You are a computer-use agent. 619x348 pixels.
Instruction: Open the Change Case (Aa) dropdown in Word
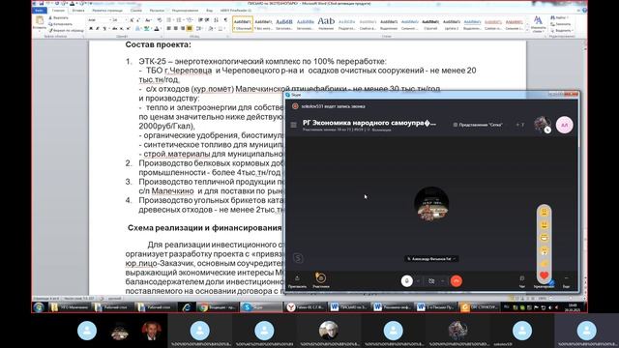(148, 19)
